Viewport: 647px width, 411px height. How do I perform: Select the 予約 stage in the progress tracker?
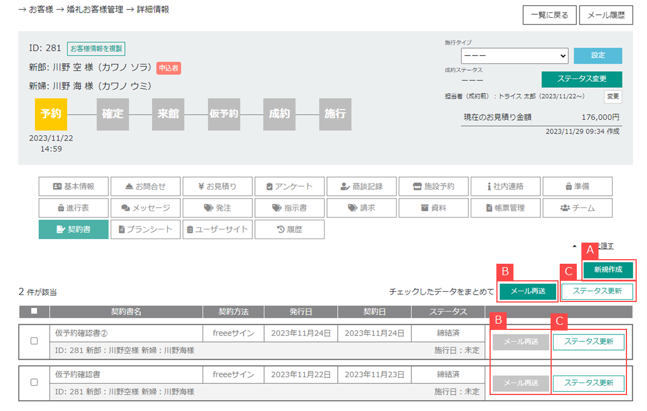(51, 114)
